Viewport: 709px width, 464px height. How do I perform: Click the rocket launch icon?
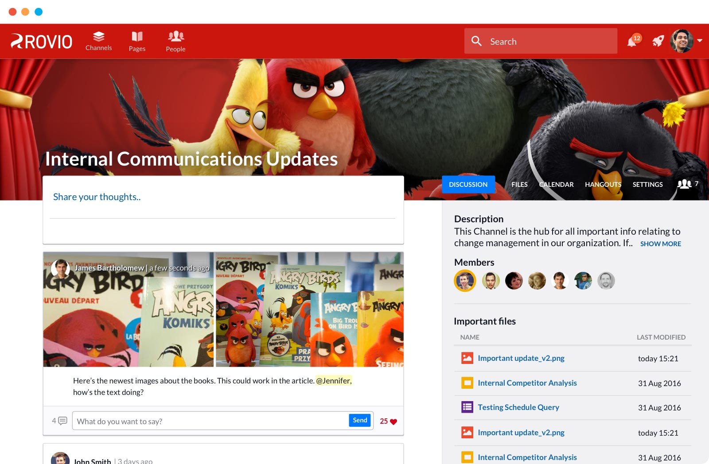658,41
